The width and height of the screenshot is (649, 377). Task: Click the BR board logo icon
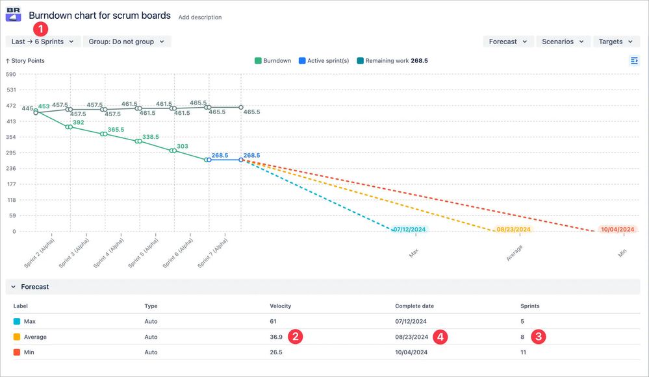pyautogui.click(x=12, y=14)
